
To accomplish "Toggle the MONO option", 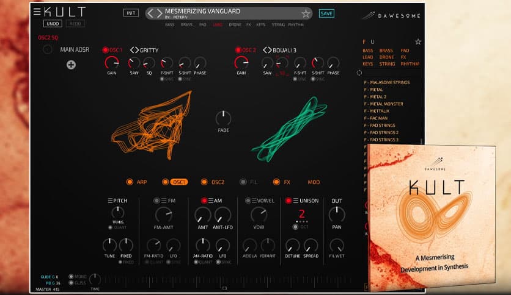I will [71, 277].
